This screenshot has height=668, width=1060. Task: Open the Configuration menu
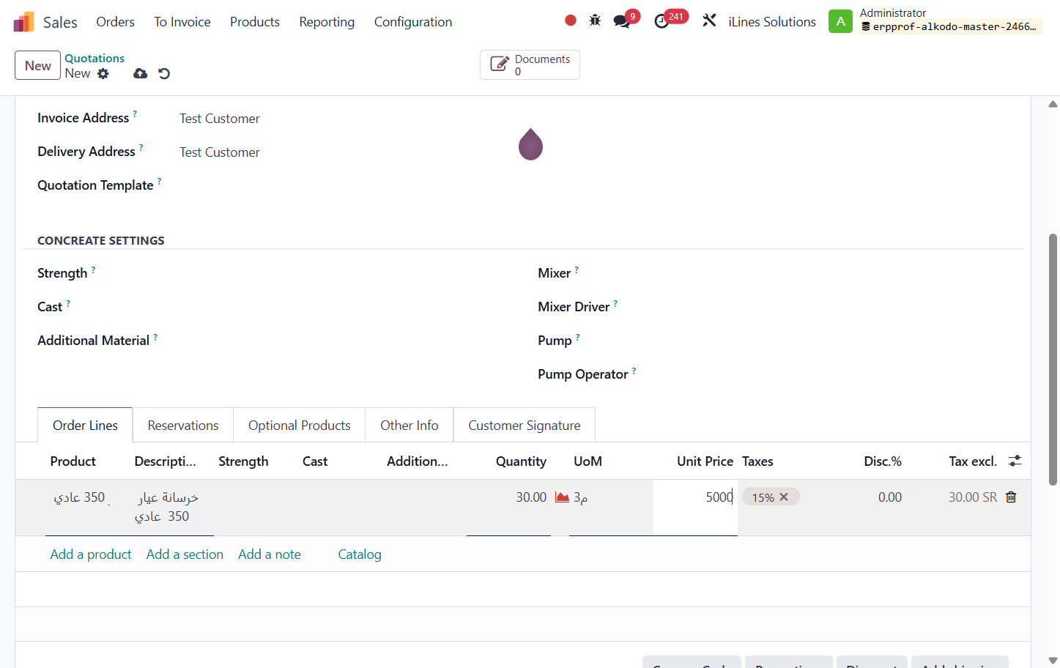pyautogui.click(x=413, y=22)
